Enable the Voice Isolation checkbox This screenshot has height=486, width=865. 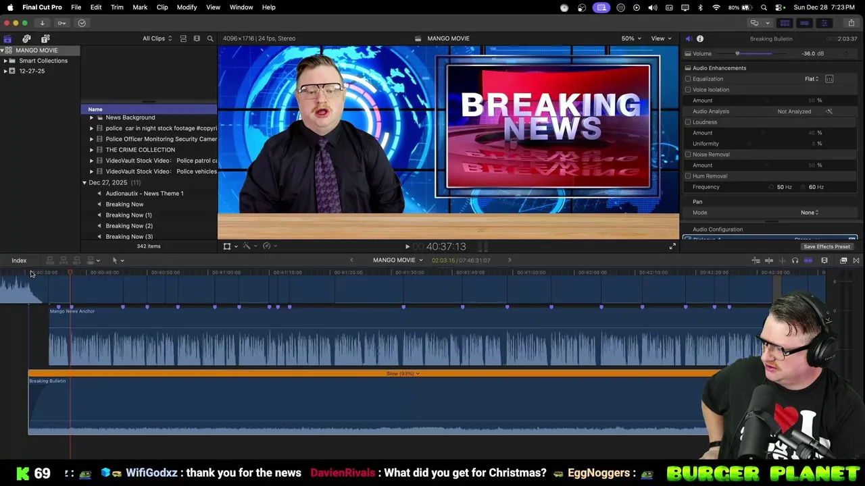688,90
